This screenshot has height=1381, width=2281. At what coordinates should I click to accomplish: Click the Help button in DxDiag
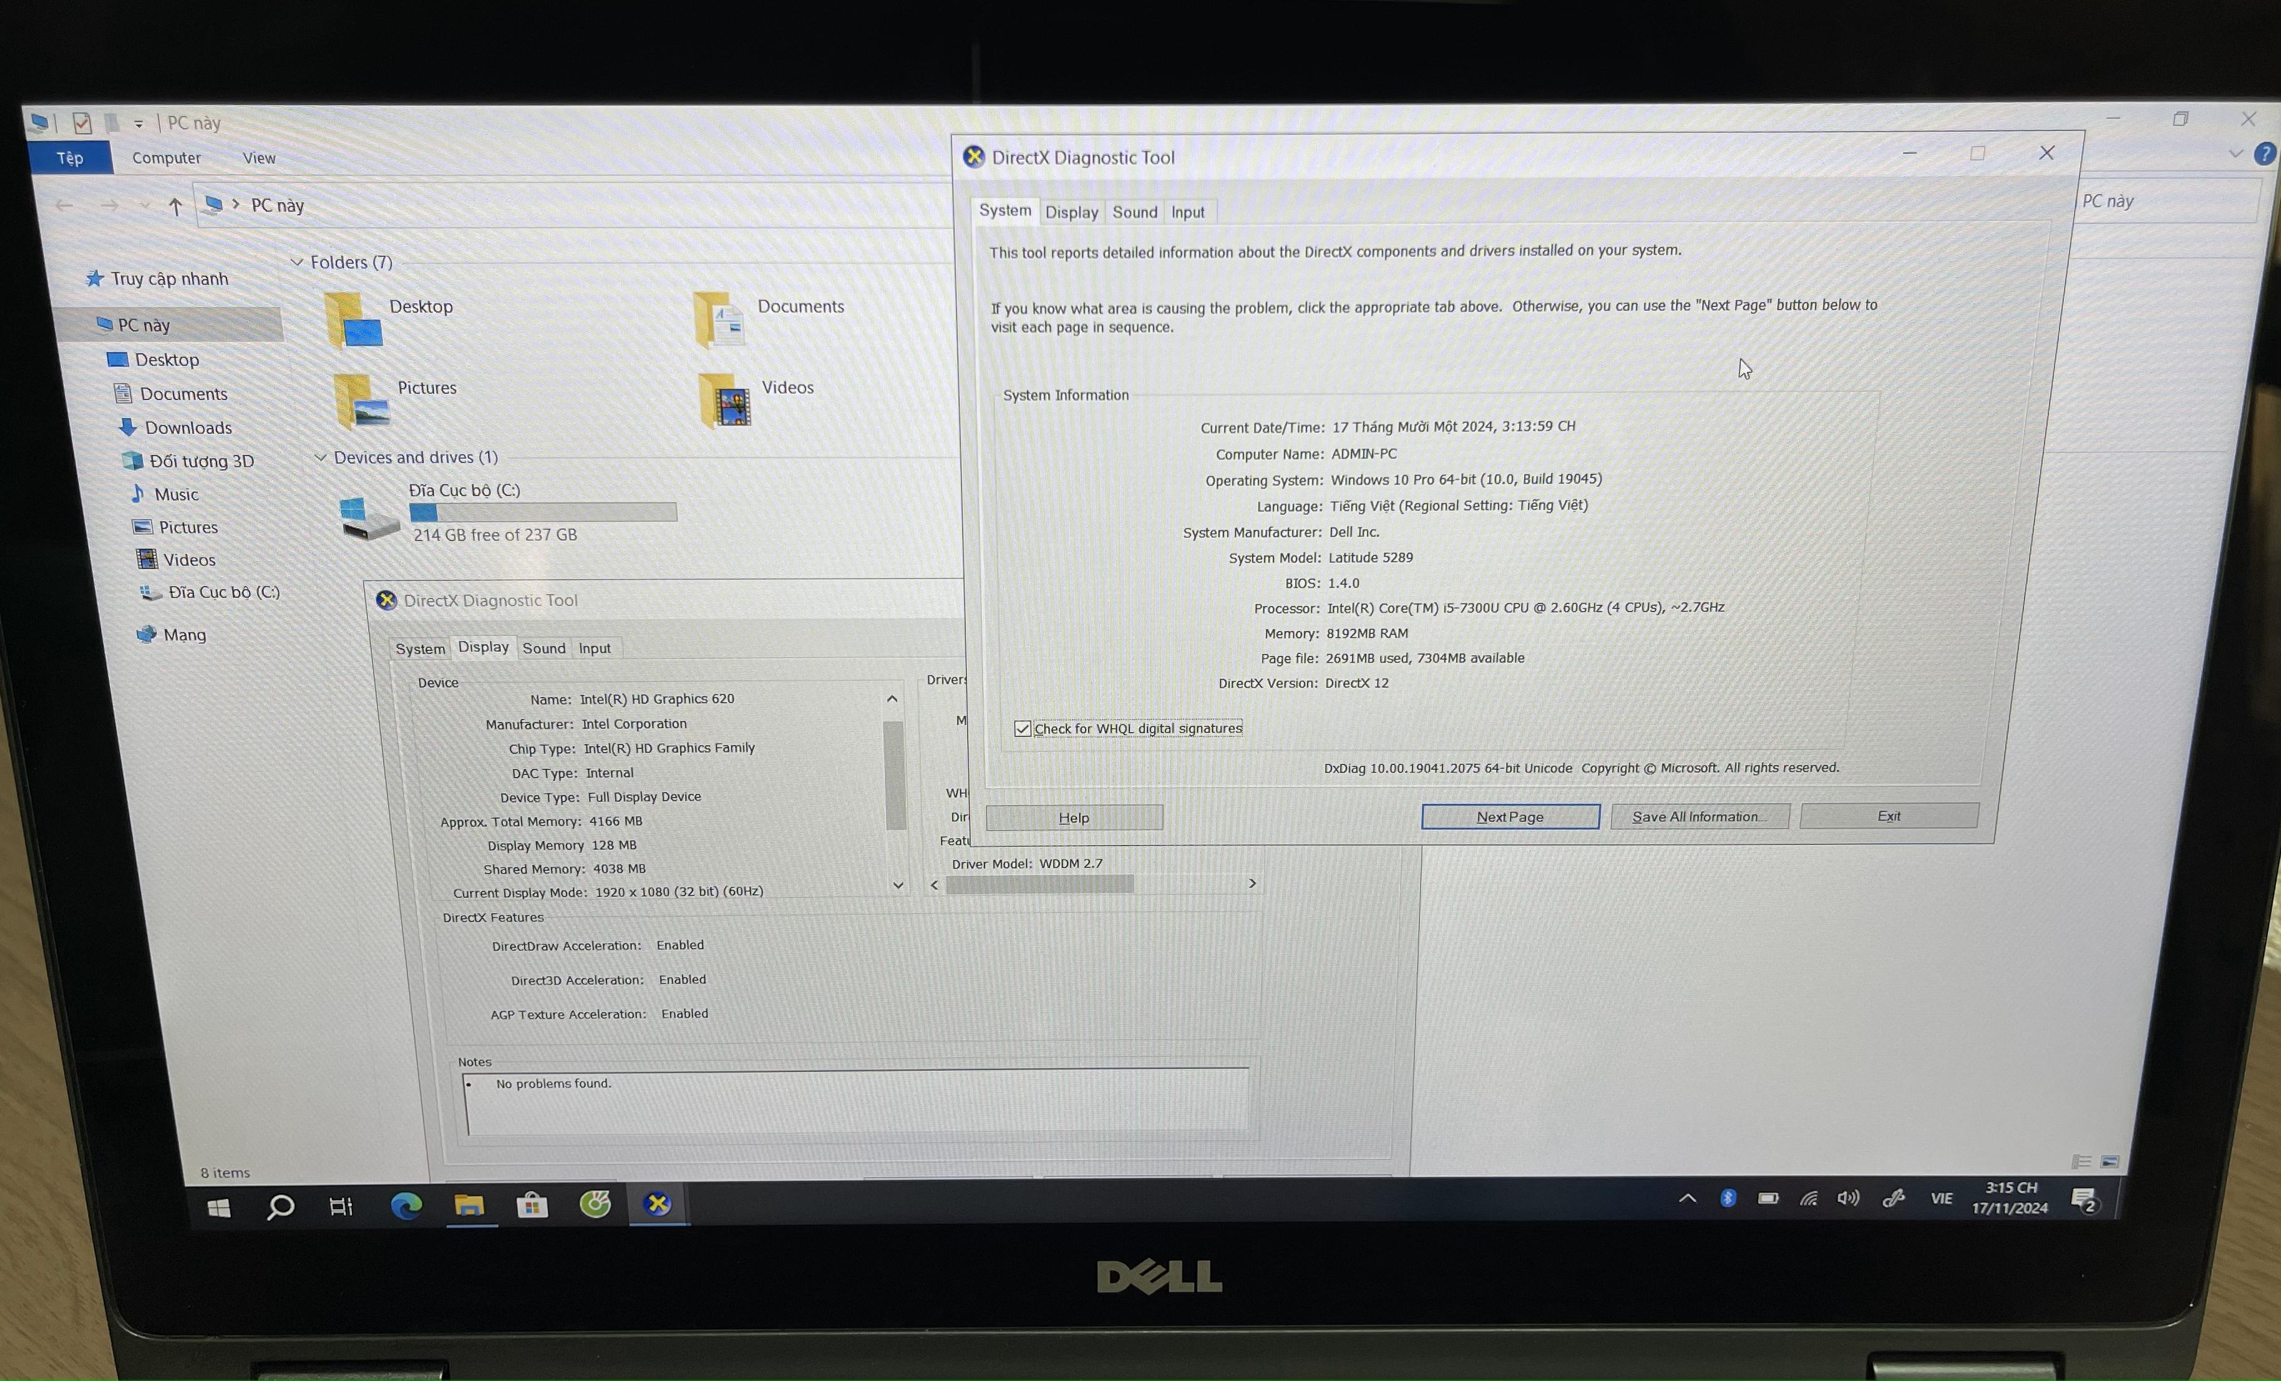[x=1074, y=817]
